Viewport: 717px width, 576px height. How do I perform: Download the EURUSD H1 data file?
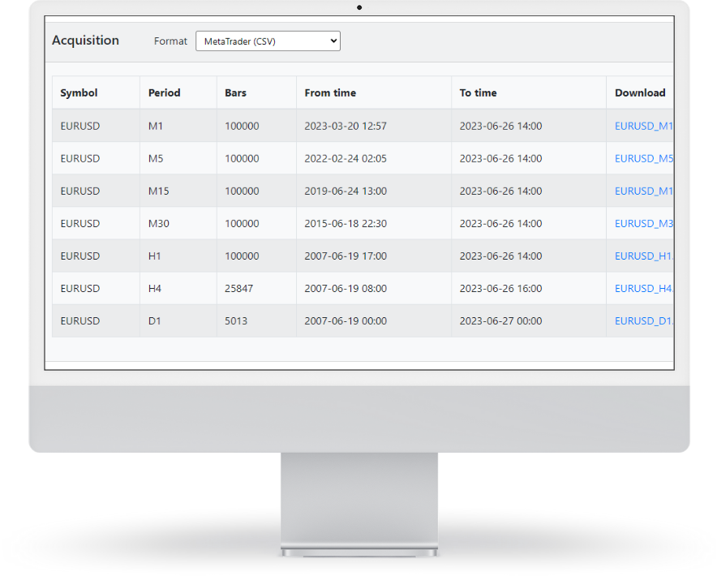[644, 256]
